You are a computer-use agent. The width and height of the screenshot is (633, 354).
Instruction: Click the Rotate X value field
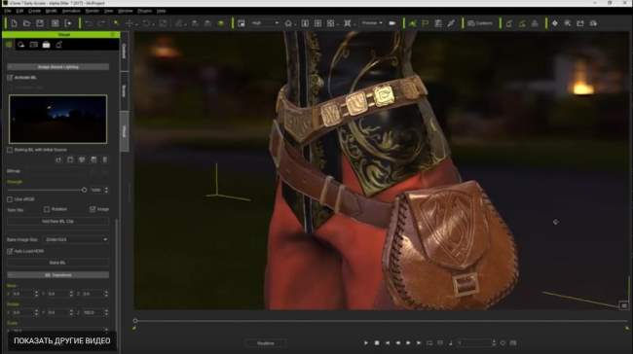coord(22,312)
